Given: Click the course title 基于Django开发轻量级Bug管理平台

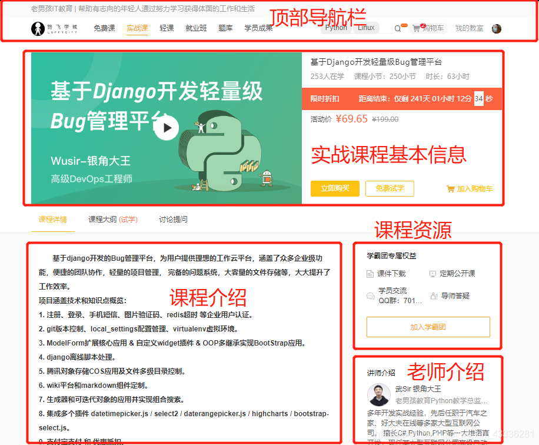Looking at the screenshot, I should tap(376, 62).
